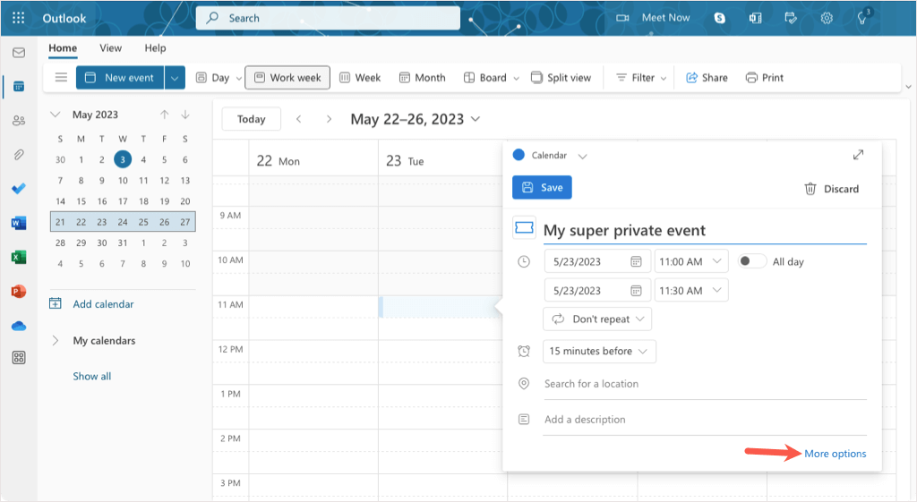Click the blue Calendar color dot
917x502 pixels.
[518, 155]
